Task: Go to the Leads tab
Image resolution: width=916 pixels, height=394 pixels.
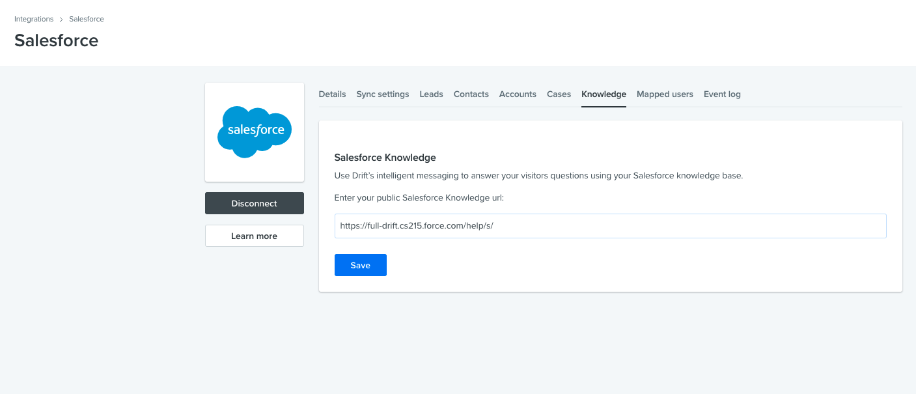Action: pos(431,94)
